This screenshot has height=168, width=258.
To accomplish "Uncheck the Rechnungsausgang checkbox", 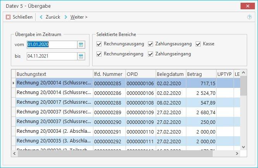I will click(x=99, y=44).
